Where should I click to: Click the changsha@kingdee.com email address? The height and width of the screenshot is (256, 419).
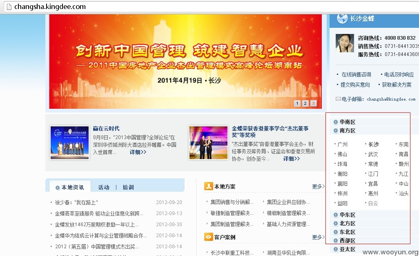391,99
